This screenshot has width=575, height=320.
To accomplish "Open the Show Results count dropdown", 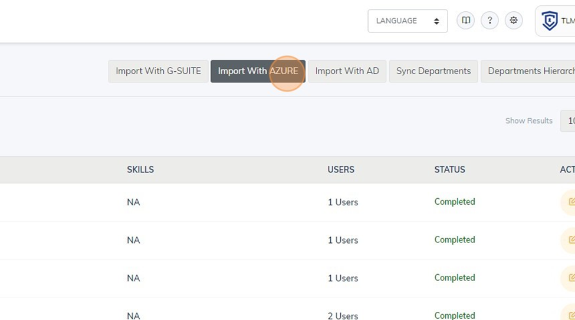I will tap(568, 121).
